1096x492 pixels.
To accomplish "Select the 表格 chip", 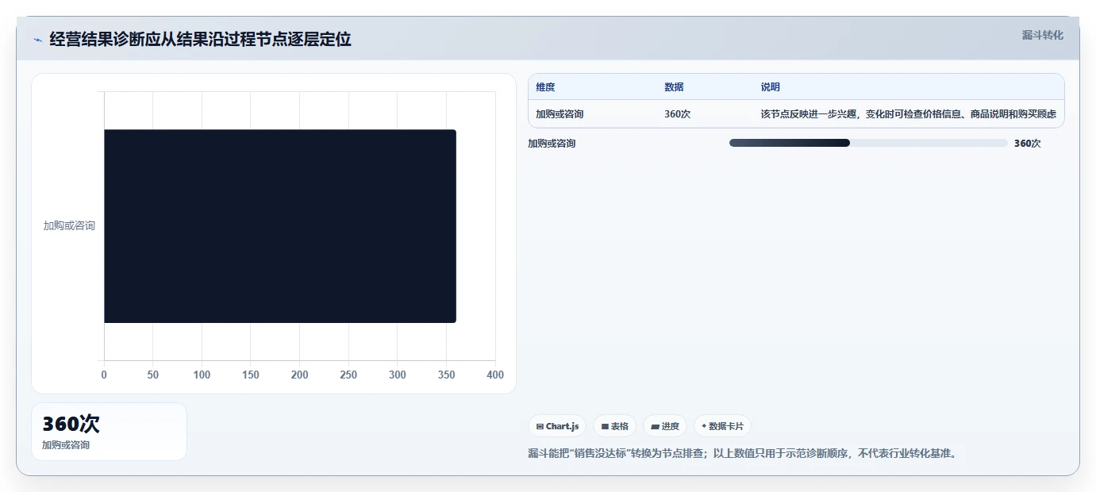I will (x=614, y=426).
